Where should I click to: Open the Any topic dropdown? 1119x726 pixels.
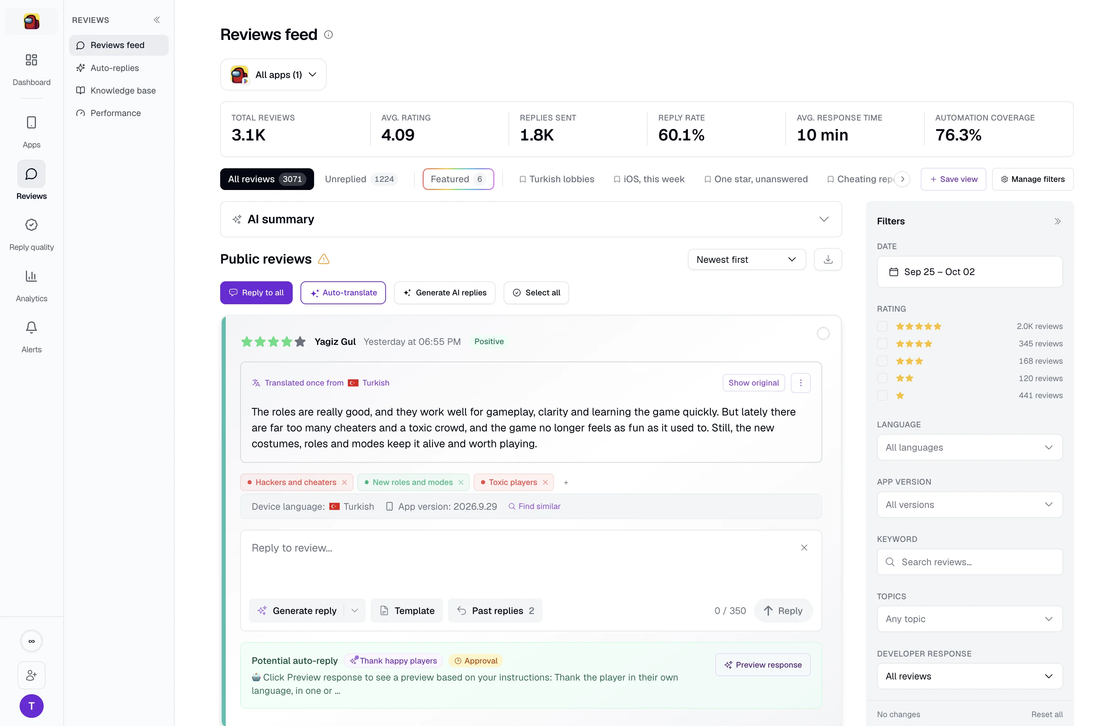(969, 618)
